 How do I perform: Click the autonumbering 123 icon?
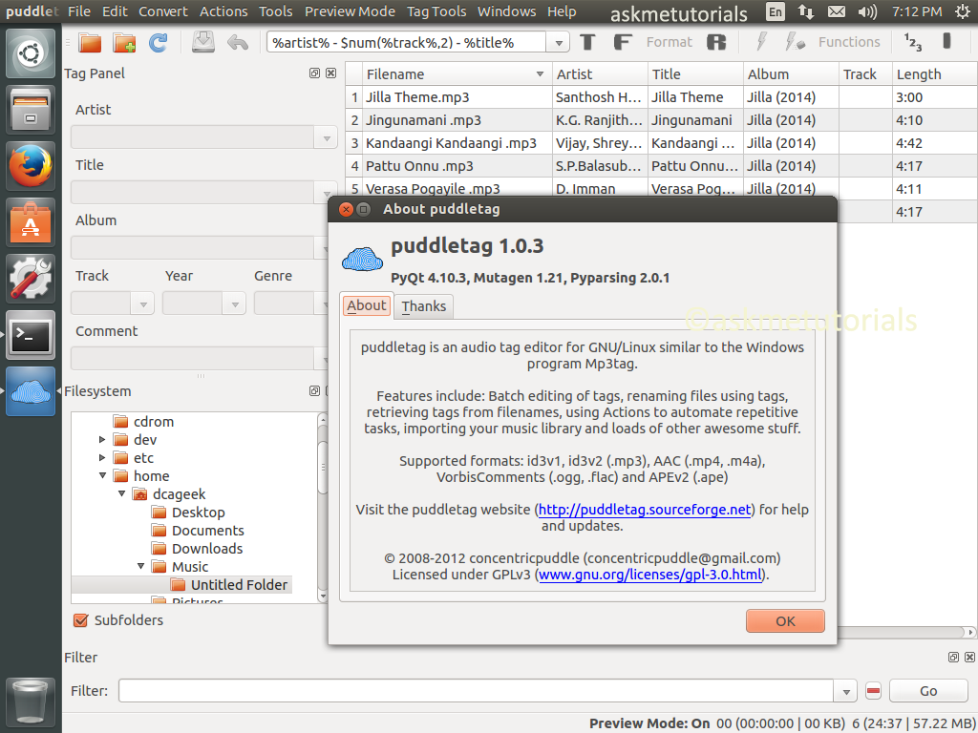point(912,42)
